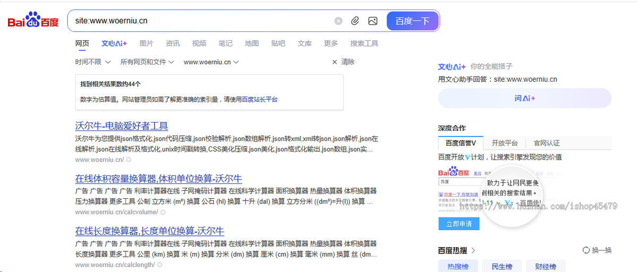Screen dimensions: 637x272
Task: Open result 在线长度换算器
Action: (x=150, y=231)
